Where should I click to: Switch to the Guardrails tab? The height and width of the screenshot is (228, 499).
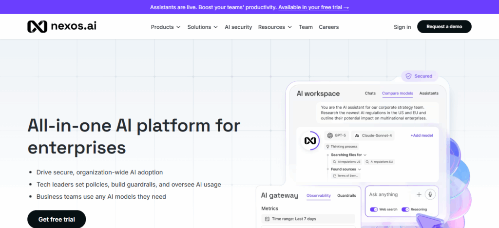click(346, 195)
